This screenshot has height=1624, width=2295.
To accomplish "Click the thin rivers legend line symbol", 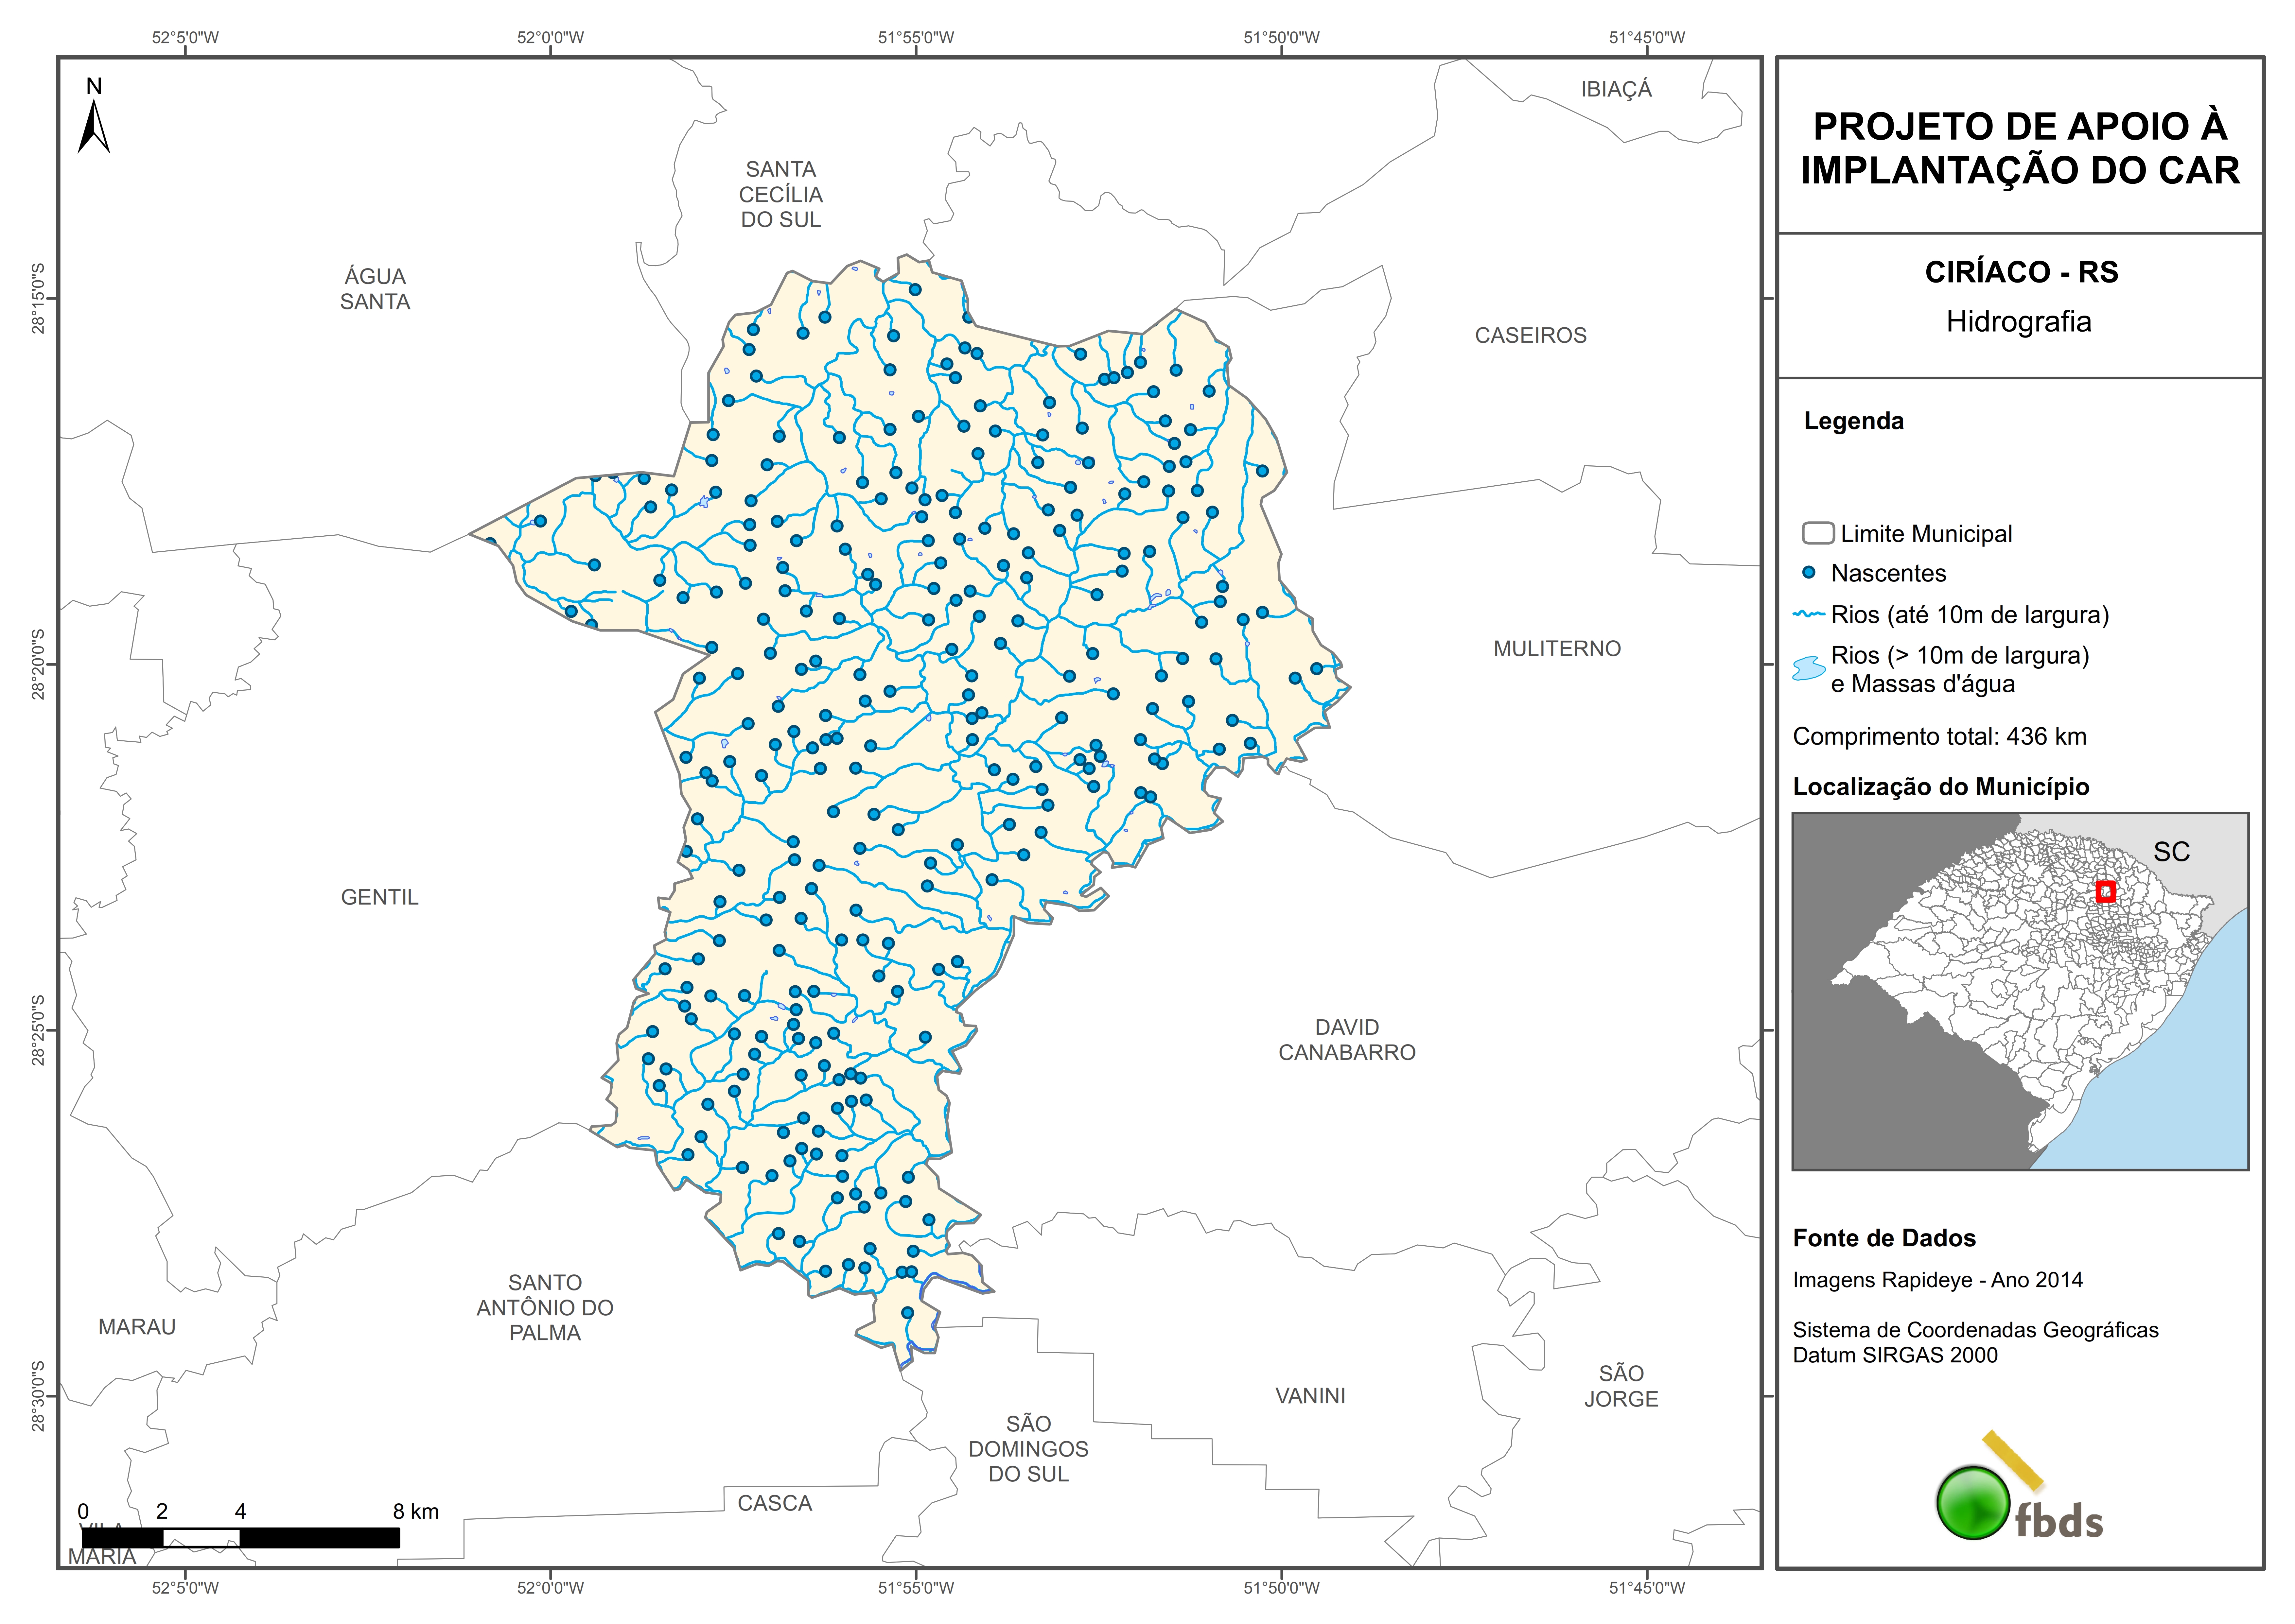I will 1809,614.
